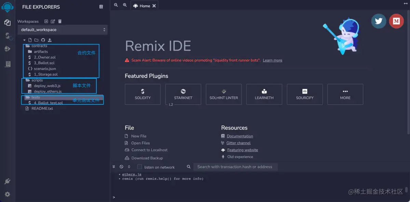Click the Remix logo icon

(x=7, y=7)
